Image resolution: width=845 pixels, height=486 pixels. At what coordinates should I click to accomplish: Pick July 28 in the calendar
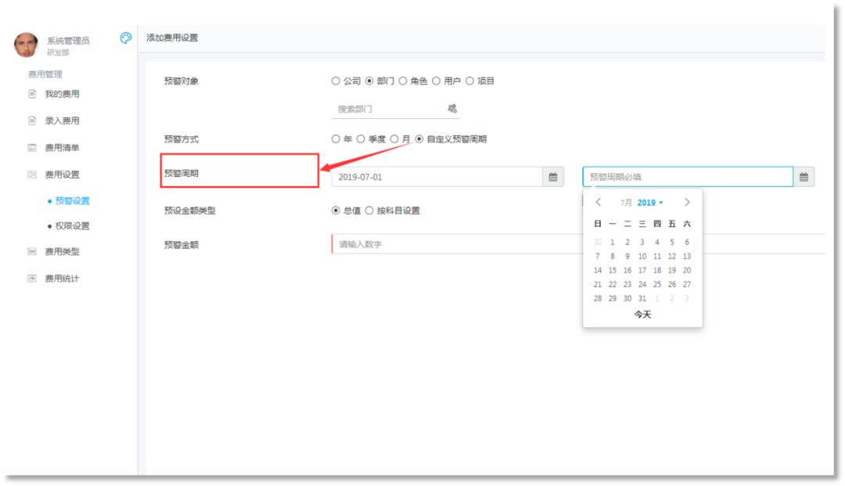pyautogui.click(x=598, y=298)
